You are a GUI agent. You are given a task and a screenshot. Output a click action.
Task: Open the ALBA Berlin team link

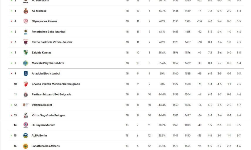(39, 136)
